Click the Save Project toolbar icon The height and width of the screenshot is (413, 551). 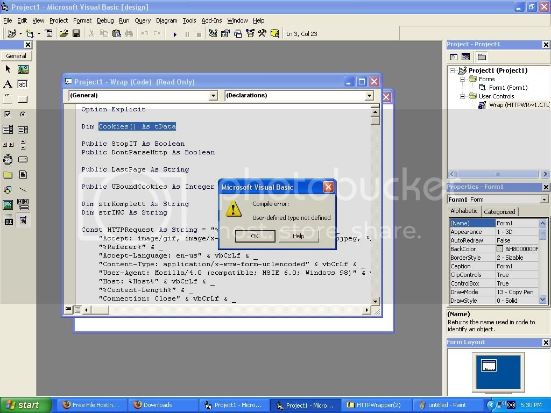76,34
